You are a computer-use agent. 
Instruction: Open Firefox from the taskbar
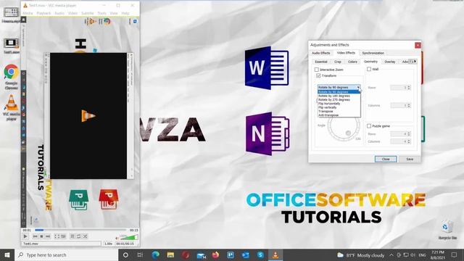215,254
